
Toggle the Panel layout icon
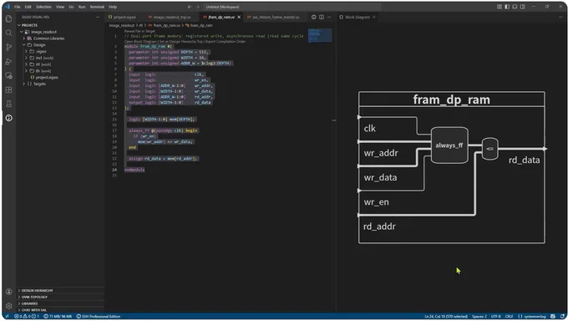click(x=515, y=7)
